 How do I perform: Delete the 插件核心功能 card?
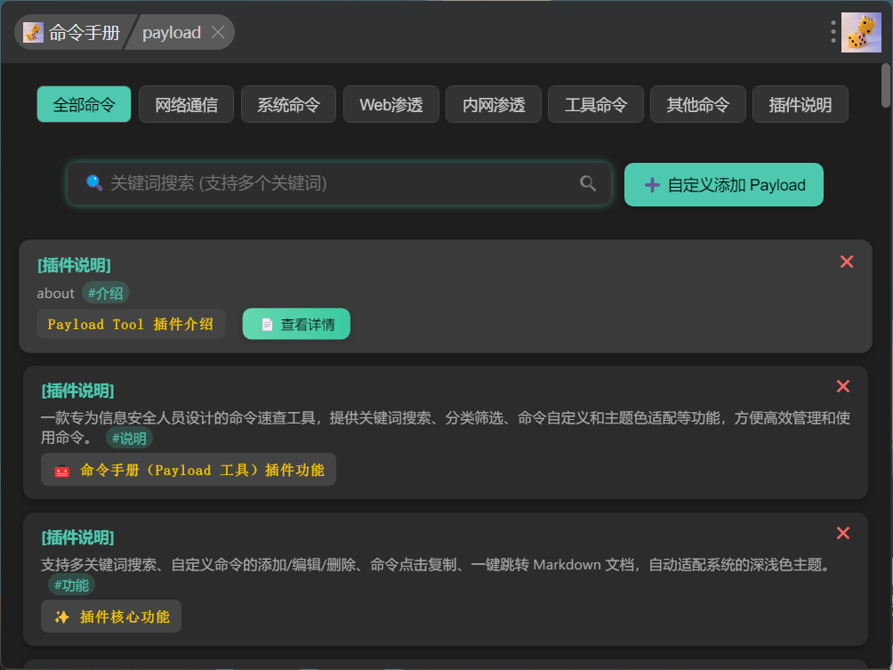pos(843,533)
